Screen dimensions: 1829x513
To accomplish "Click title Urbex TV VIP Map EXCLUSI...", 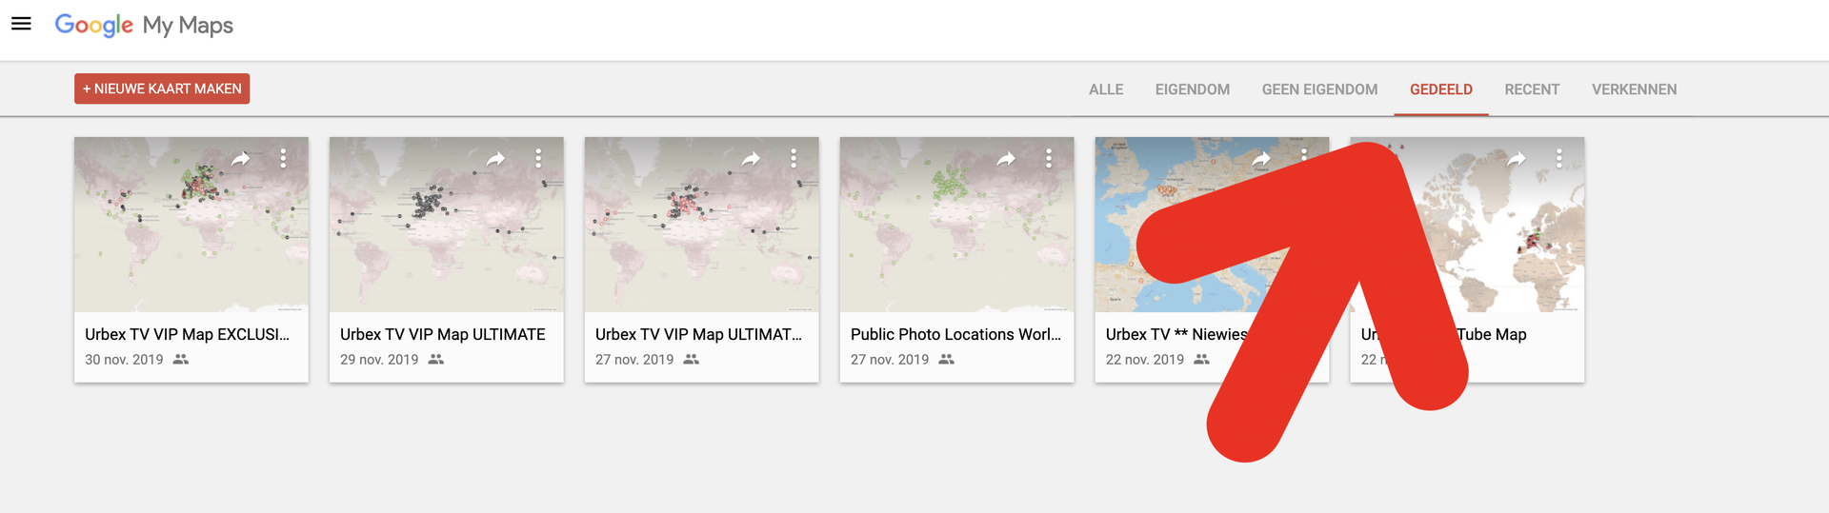I will (187, 334).
